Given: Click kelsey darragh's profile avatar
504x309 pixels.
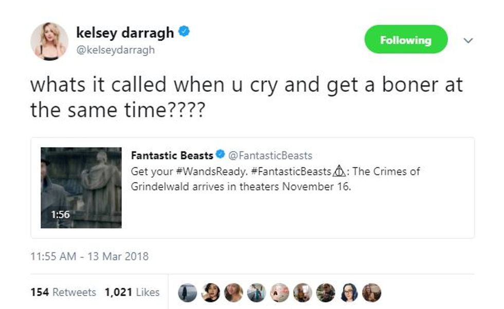Looking at the screenshot, I should [x=49, y=41].
